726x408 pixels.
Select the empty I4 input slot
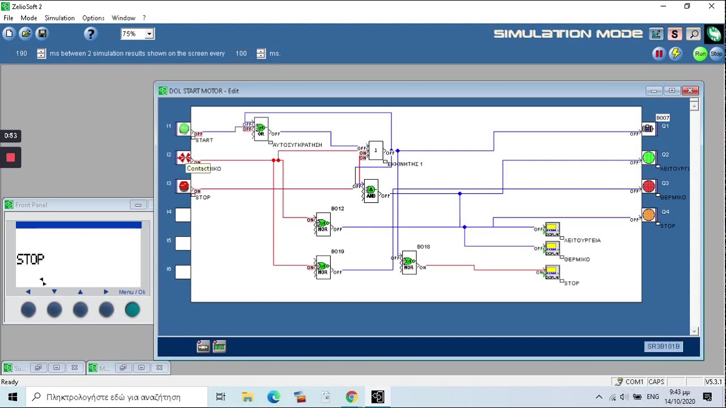pos(183,215)
